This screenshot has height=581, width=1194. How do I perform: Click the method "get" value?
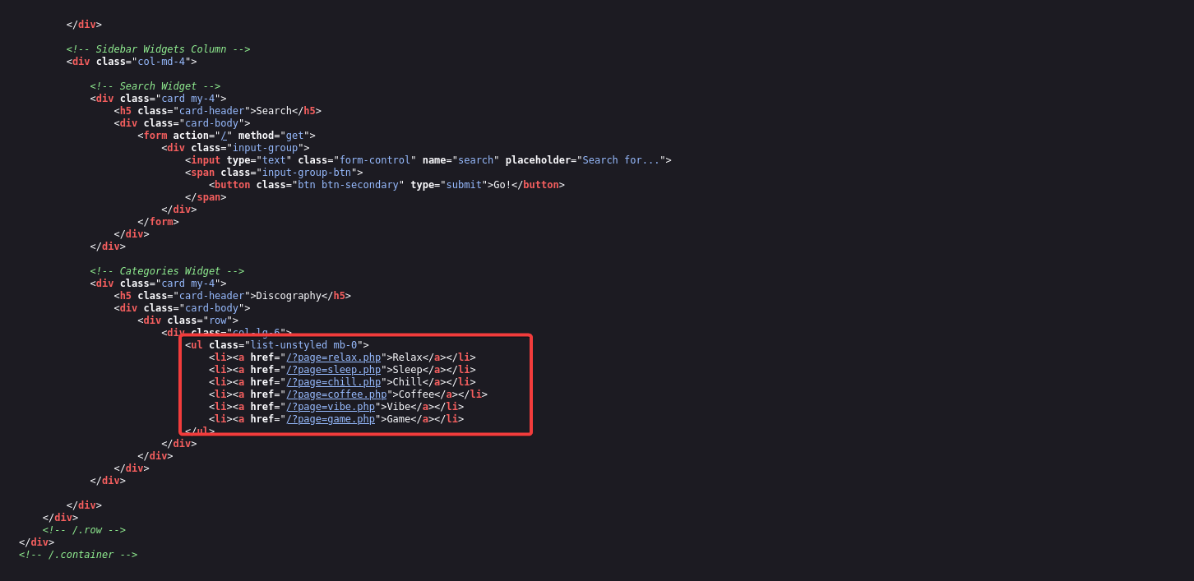294,136
